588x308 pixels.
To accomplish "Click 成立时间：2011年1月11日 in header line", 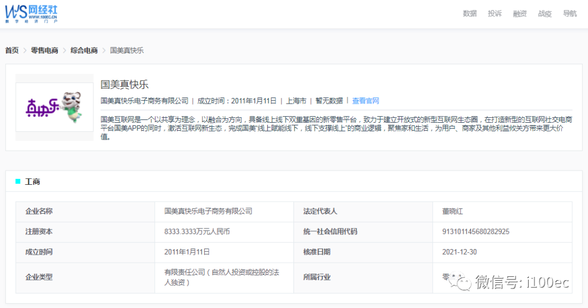I will pos(237,101).
